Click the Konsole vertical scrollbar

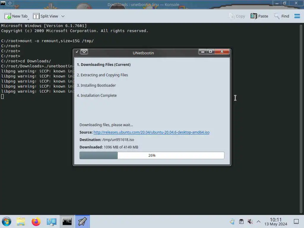pyautogui.click(x=301, y=119)
